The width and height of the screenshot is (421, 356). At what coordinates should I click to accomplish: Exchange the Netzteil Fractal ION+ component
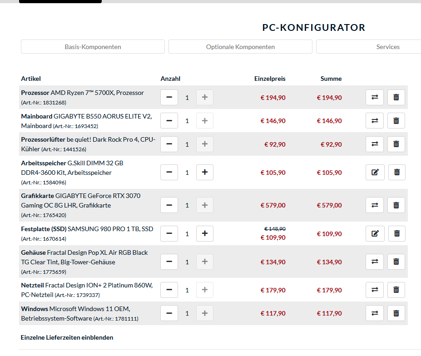click(375, 290)
